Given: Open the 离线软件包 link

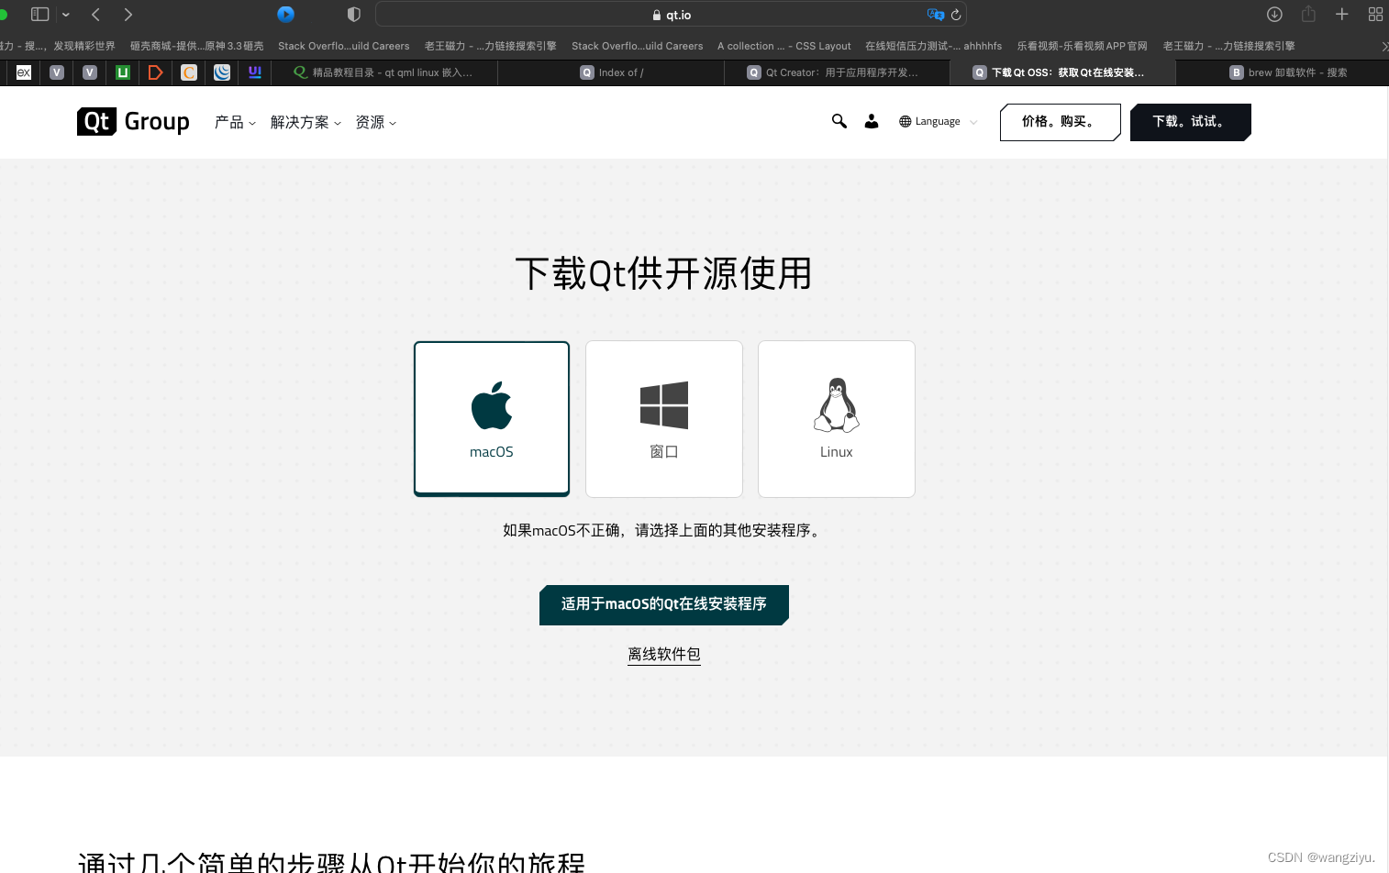Looking at the screenshot, I should pyautogui.click(x=664, y=654).
